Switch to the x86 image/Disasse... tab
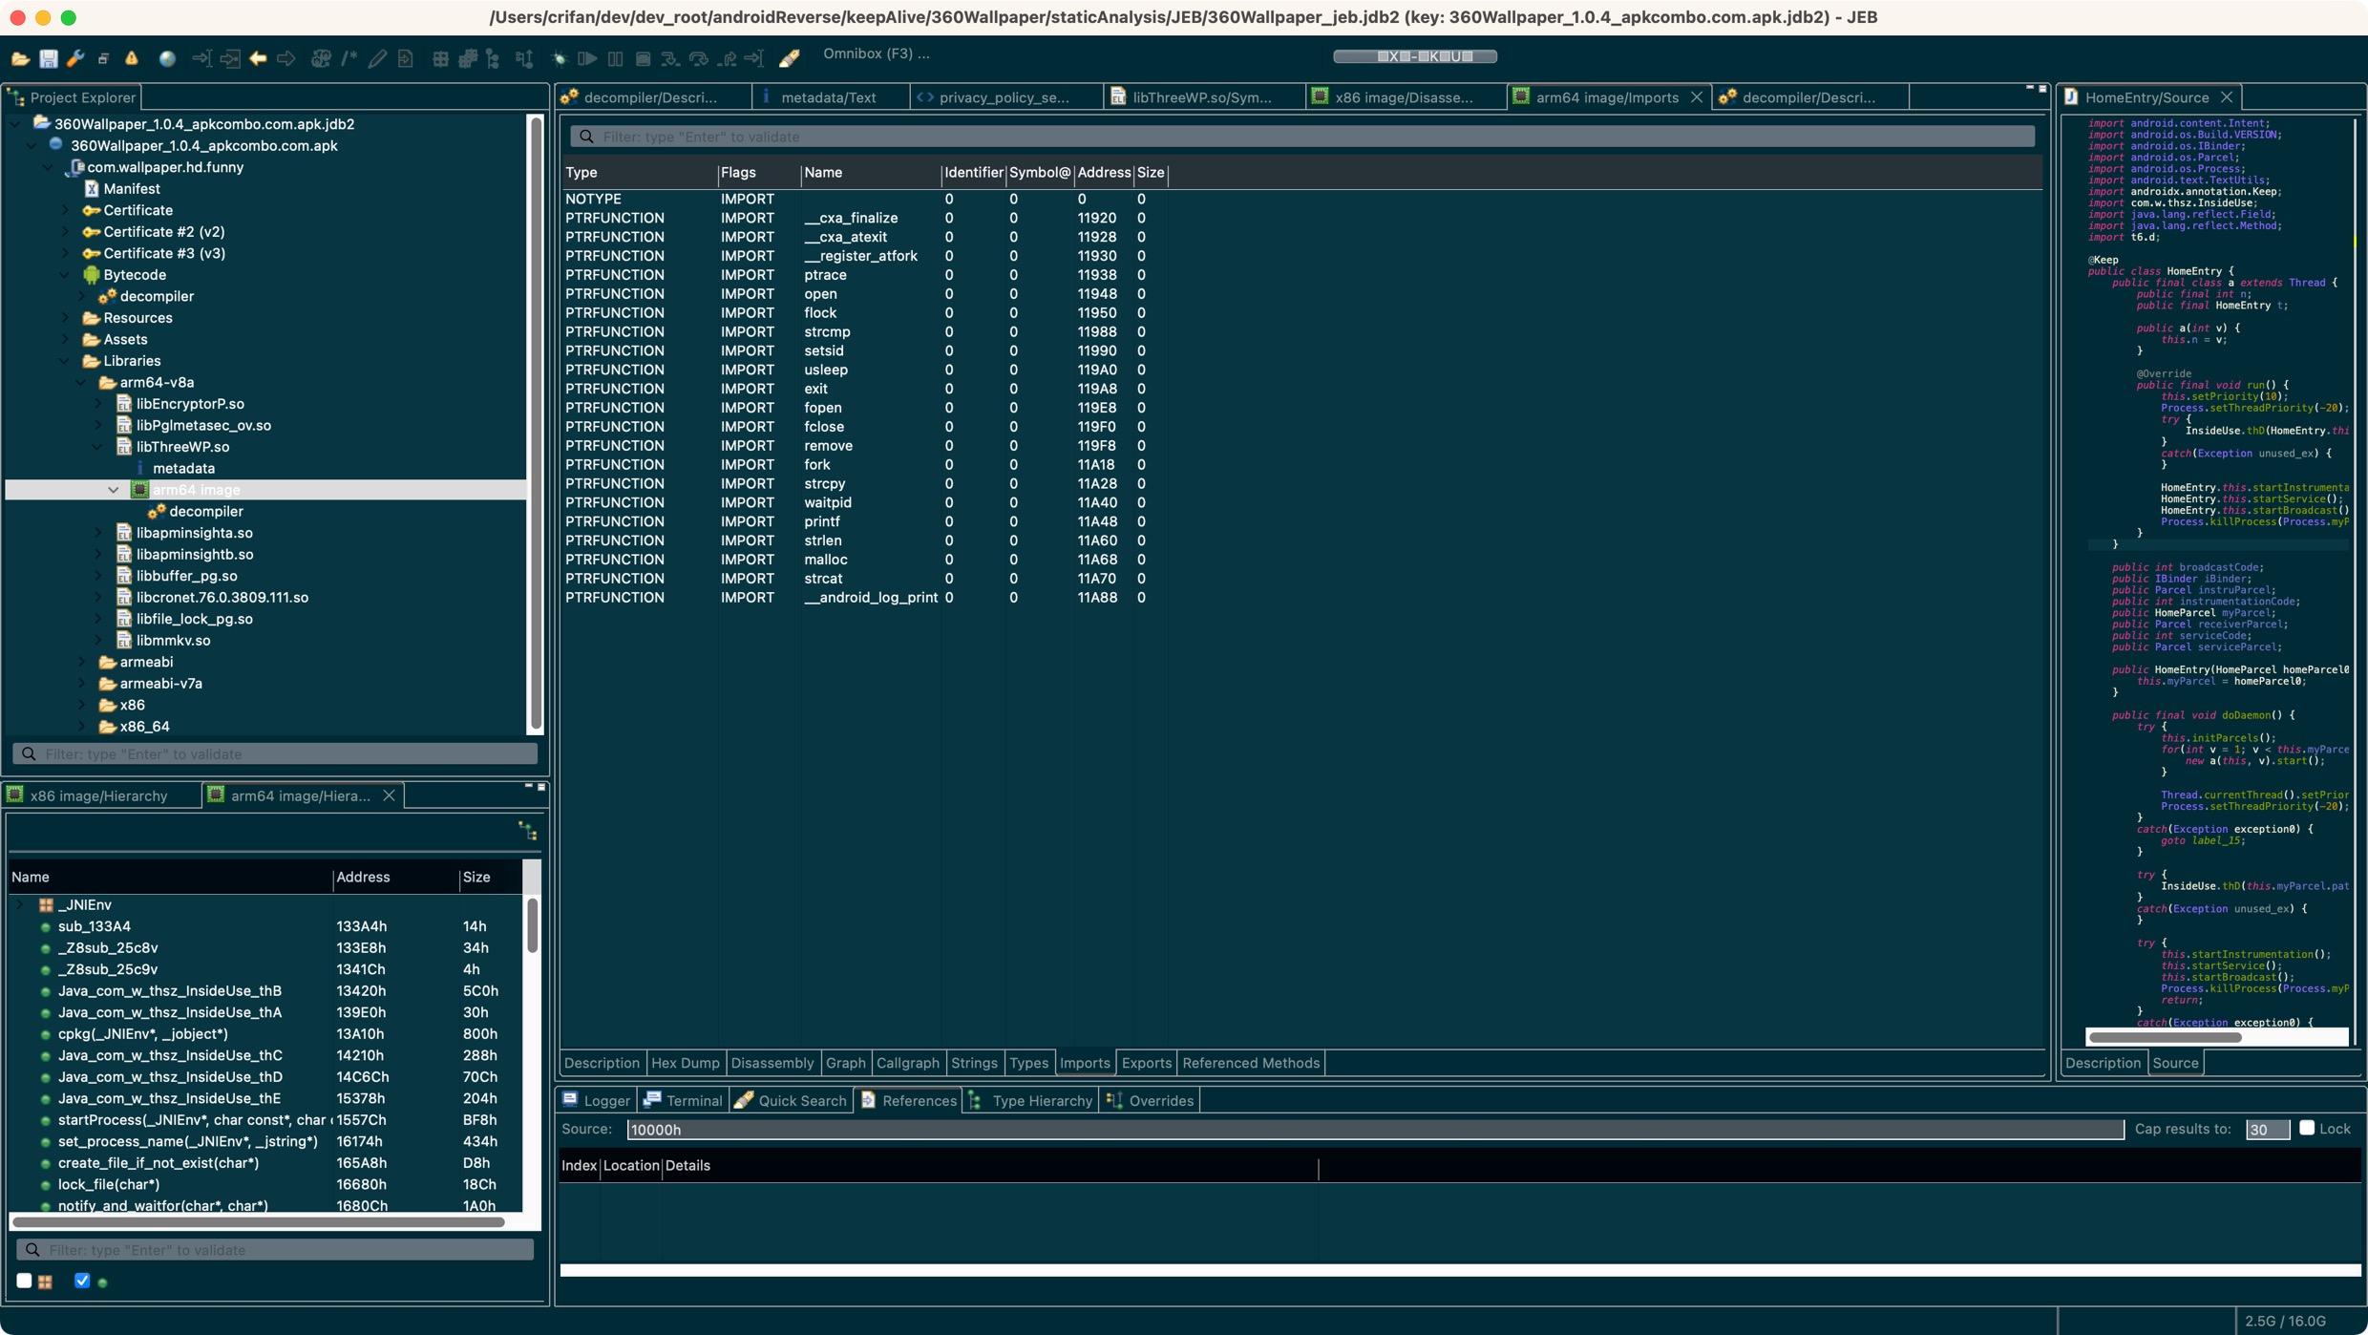This screenshot has width=2368, height=1335. click(x=1404, y=97)
